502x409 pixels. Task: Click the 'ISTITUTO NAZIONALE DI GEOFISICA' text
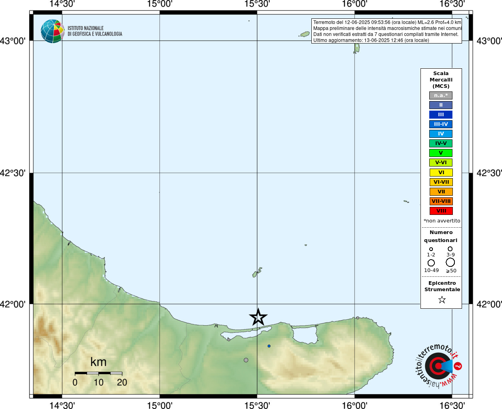click(x=95, y=31)
